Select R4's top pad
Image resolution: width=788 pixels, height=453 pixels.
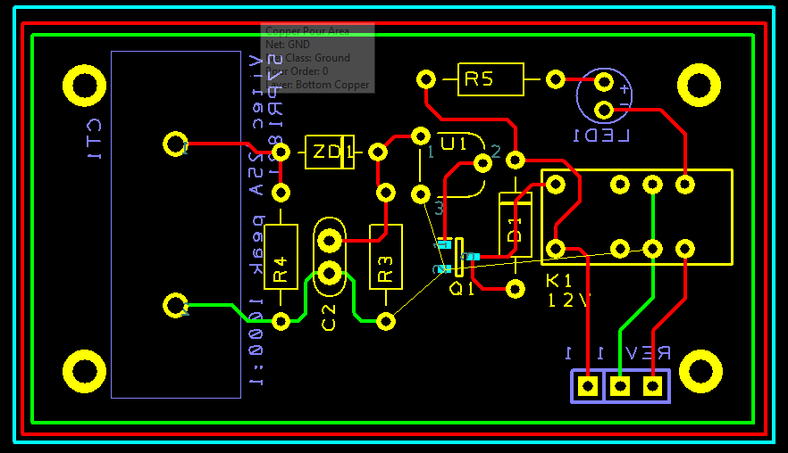coord(281,193)
